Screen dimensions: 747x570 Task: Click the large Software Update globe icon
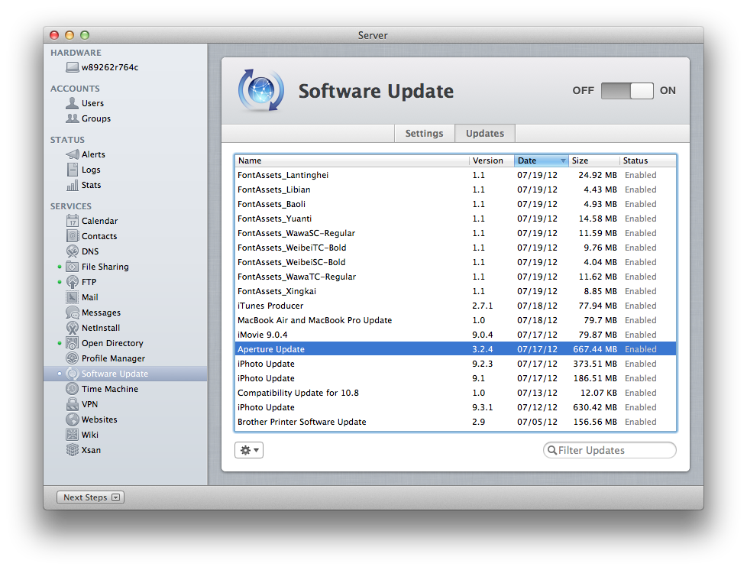coord(261,90)
